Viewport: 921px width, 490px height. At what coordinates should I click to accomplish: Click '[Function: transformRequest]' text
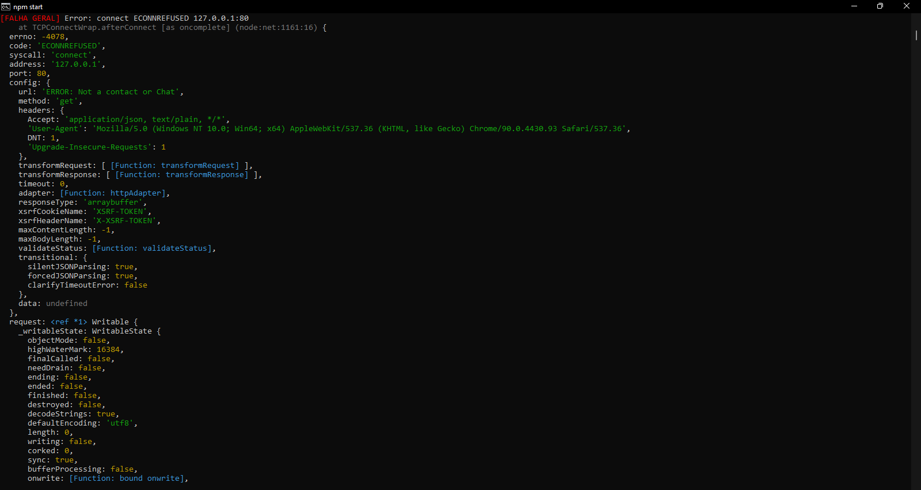click(x=175, y=166)
